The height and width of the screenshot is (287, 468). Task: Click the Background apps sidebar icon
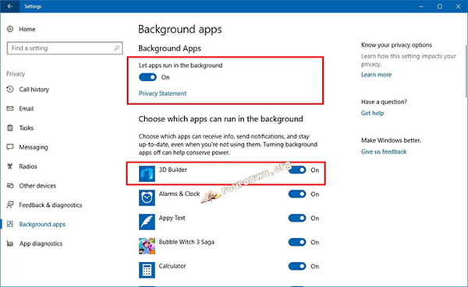click(x=10, y=224)
